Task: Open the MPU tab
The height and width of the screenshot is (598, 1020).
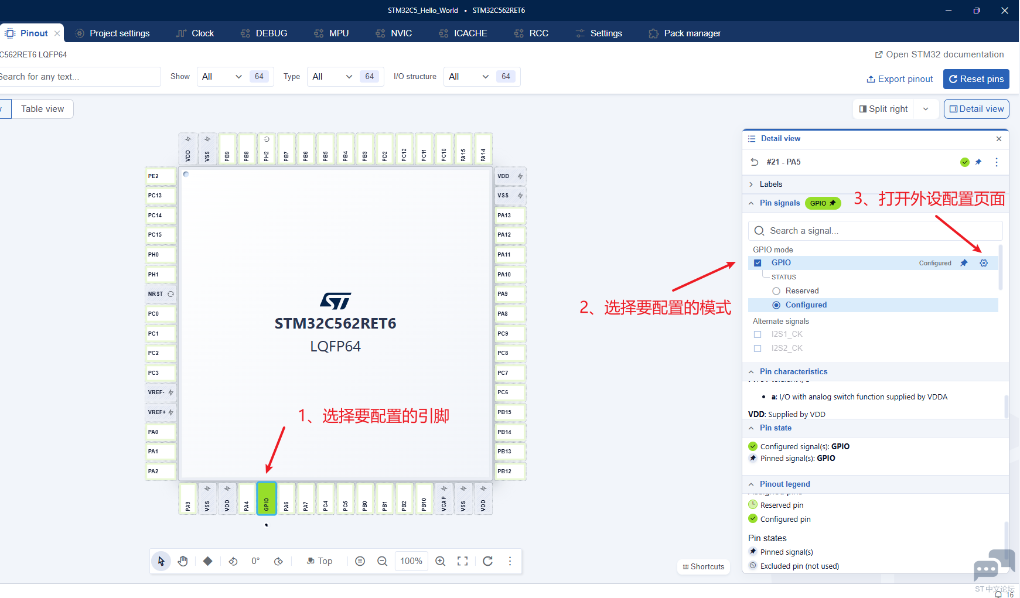Action: pyautogui.click(x=332, y=33)
